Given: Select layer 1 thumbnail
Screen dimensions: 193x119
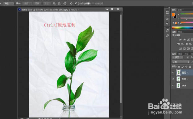Looking at the screenshot, I should point(178,79).
